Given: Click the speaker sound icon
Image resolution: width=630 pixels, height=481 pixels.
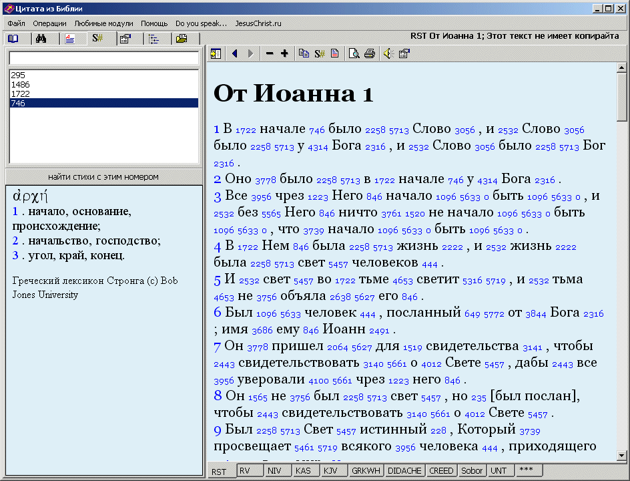Looking at the screenshot, I should pos(388,53).
